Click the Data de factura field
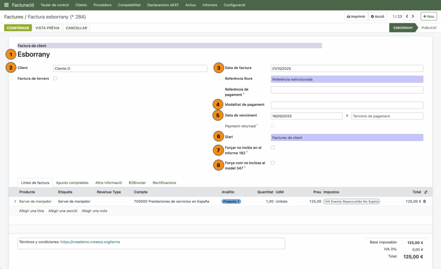The image size is (441, 269). pyautogui.click(x=347, y=68)
